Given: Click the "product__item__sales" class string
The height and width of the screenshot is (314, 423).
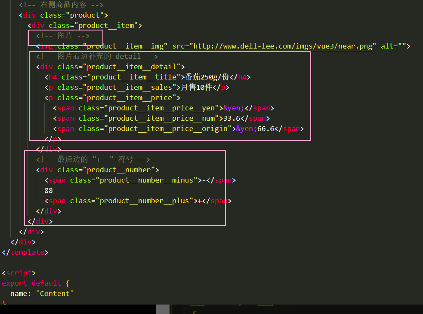Looking at the screenshot, I should [129, 87].
